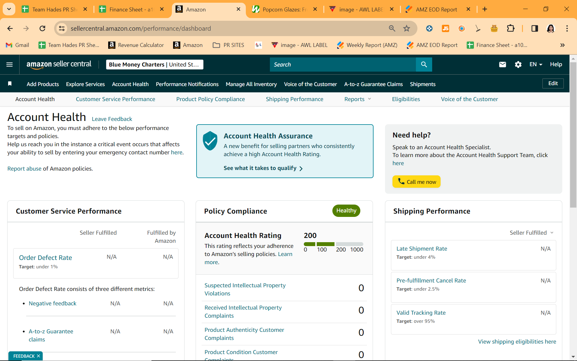The width and height of the screenshot is (577, 361).
Task: Open Suspected Intellectual Property Violations link
Action: pyautogui.click(x=245, y=289)
